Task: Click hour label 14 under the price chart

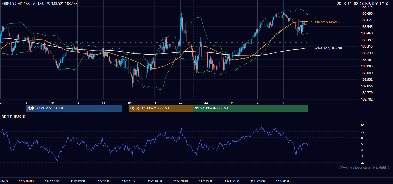Action: (104, 103)
